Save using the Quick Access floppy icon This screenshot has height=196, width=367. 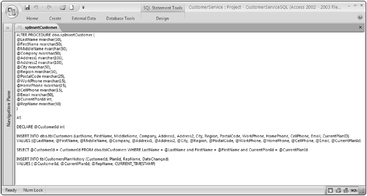pyautogui.click(x=27, y=7)
